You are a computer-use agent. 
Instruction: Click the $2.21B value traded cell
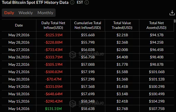tap(122, 35)
